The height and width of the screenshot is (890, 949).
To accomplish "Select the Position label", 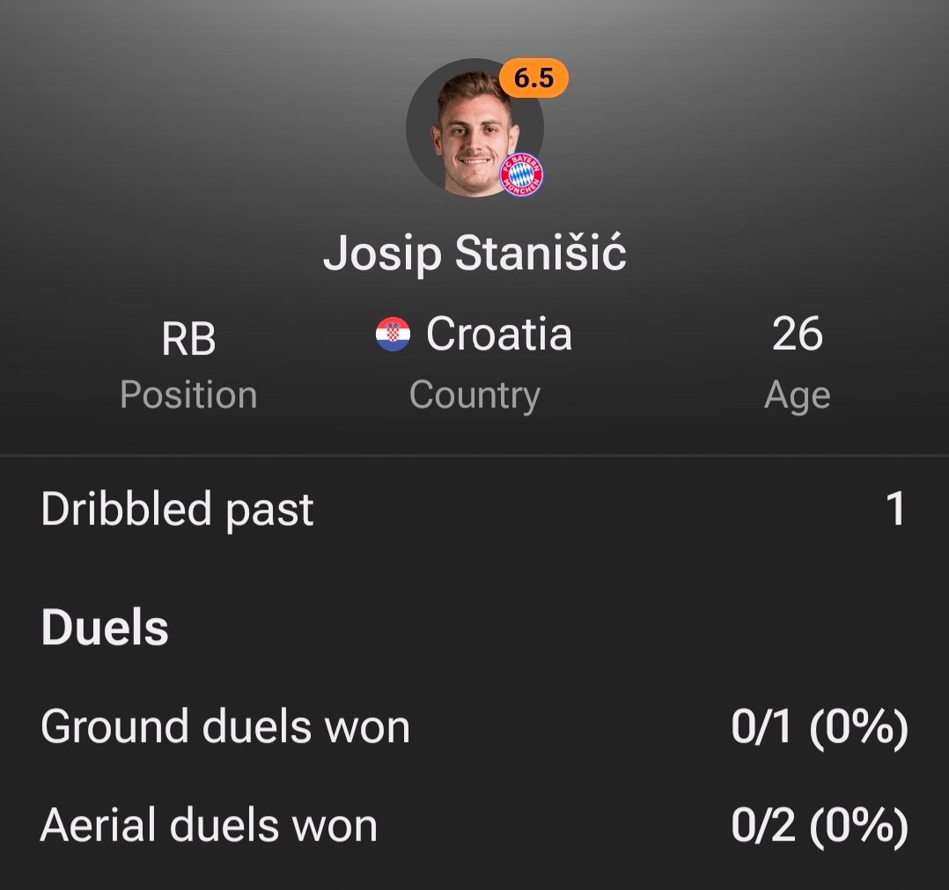I will [x=188, y=395].
